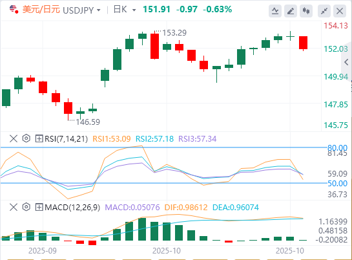Toggle MACD panel expand plus box
The image size is (352, 260).
pyautogui.click(x=39, y=207)
